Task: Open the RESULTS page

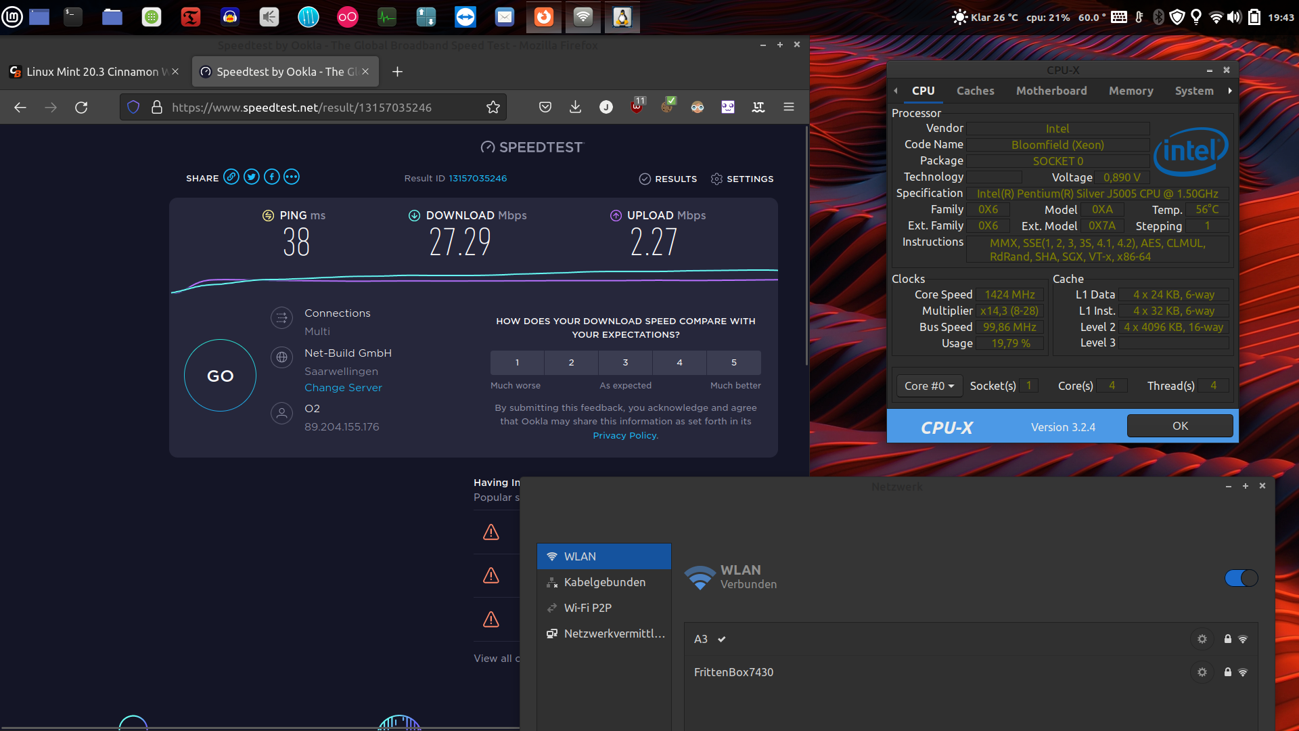Action: pos(668,179)
